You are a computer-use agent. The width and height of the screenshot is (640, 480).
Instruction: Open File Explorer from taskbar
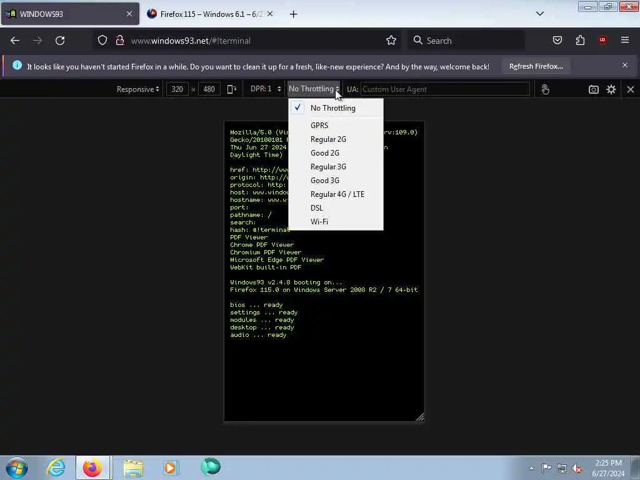pyautogui.click(x=133, y=467)
